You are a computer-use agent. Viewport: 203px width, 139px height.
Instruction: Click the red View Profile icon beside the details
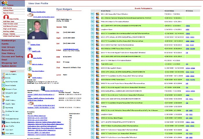coord(30,56)
